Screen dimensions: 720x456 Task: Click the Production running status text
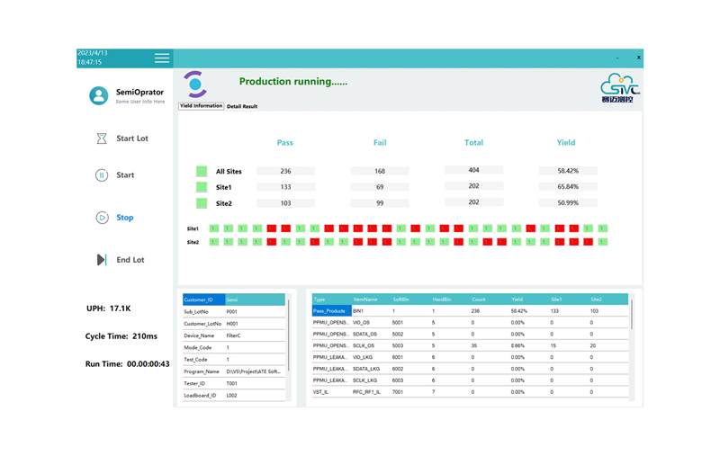tap(293, 82)
